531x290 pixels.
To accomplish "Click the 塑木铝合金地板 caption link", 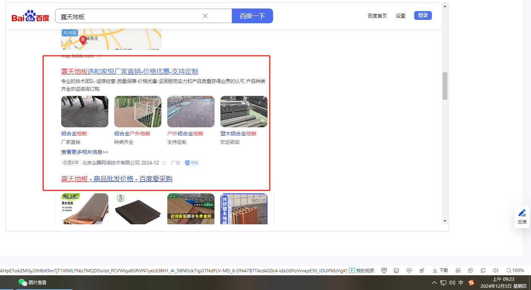I will point(238,134).
